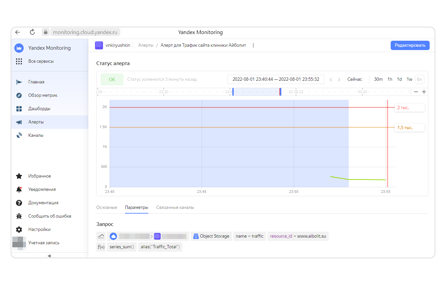Select the 1h time range
This screenshot has width=446, height=285.
tap(390, 79)
